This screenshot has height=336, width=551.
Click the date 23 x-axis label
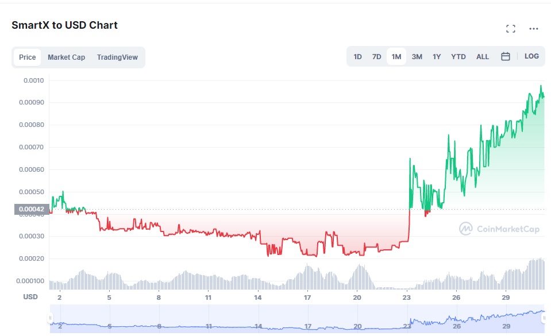click(407, 298)
